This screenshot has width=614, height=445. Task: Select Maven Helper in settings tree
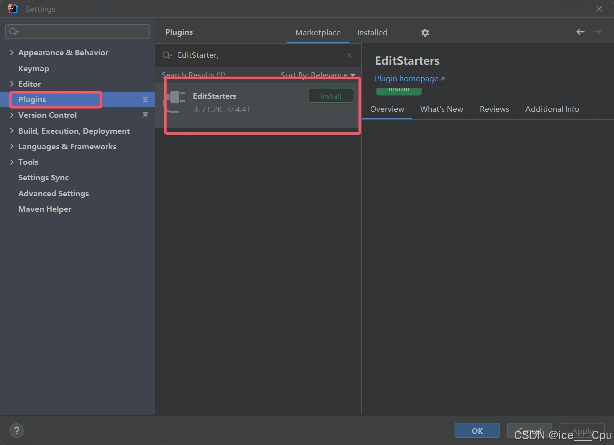(x=45, y=209)
